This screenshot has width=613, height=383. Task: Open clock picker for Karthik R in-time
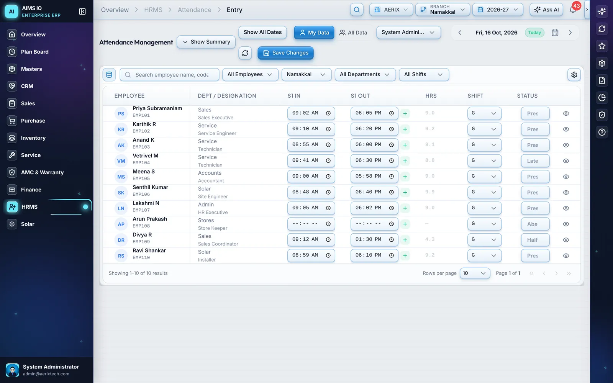click(x=328, y=129)
